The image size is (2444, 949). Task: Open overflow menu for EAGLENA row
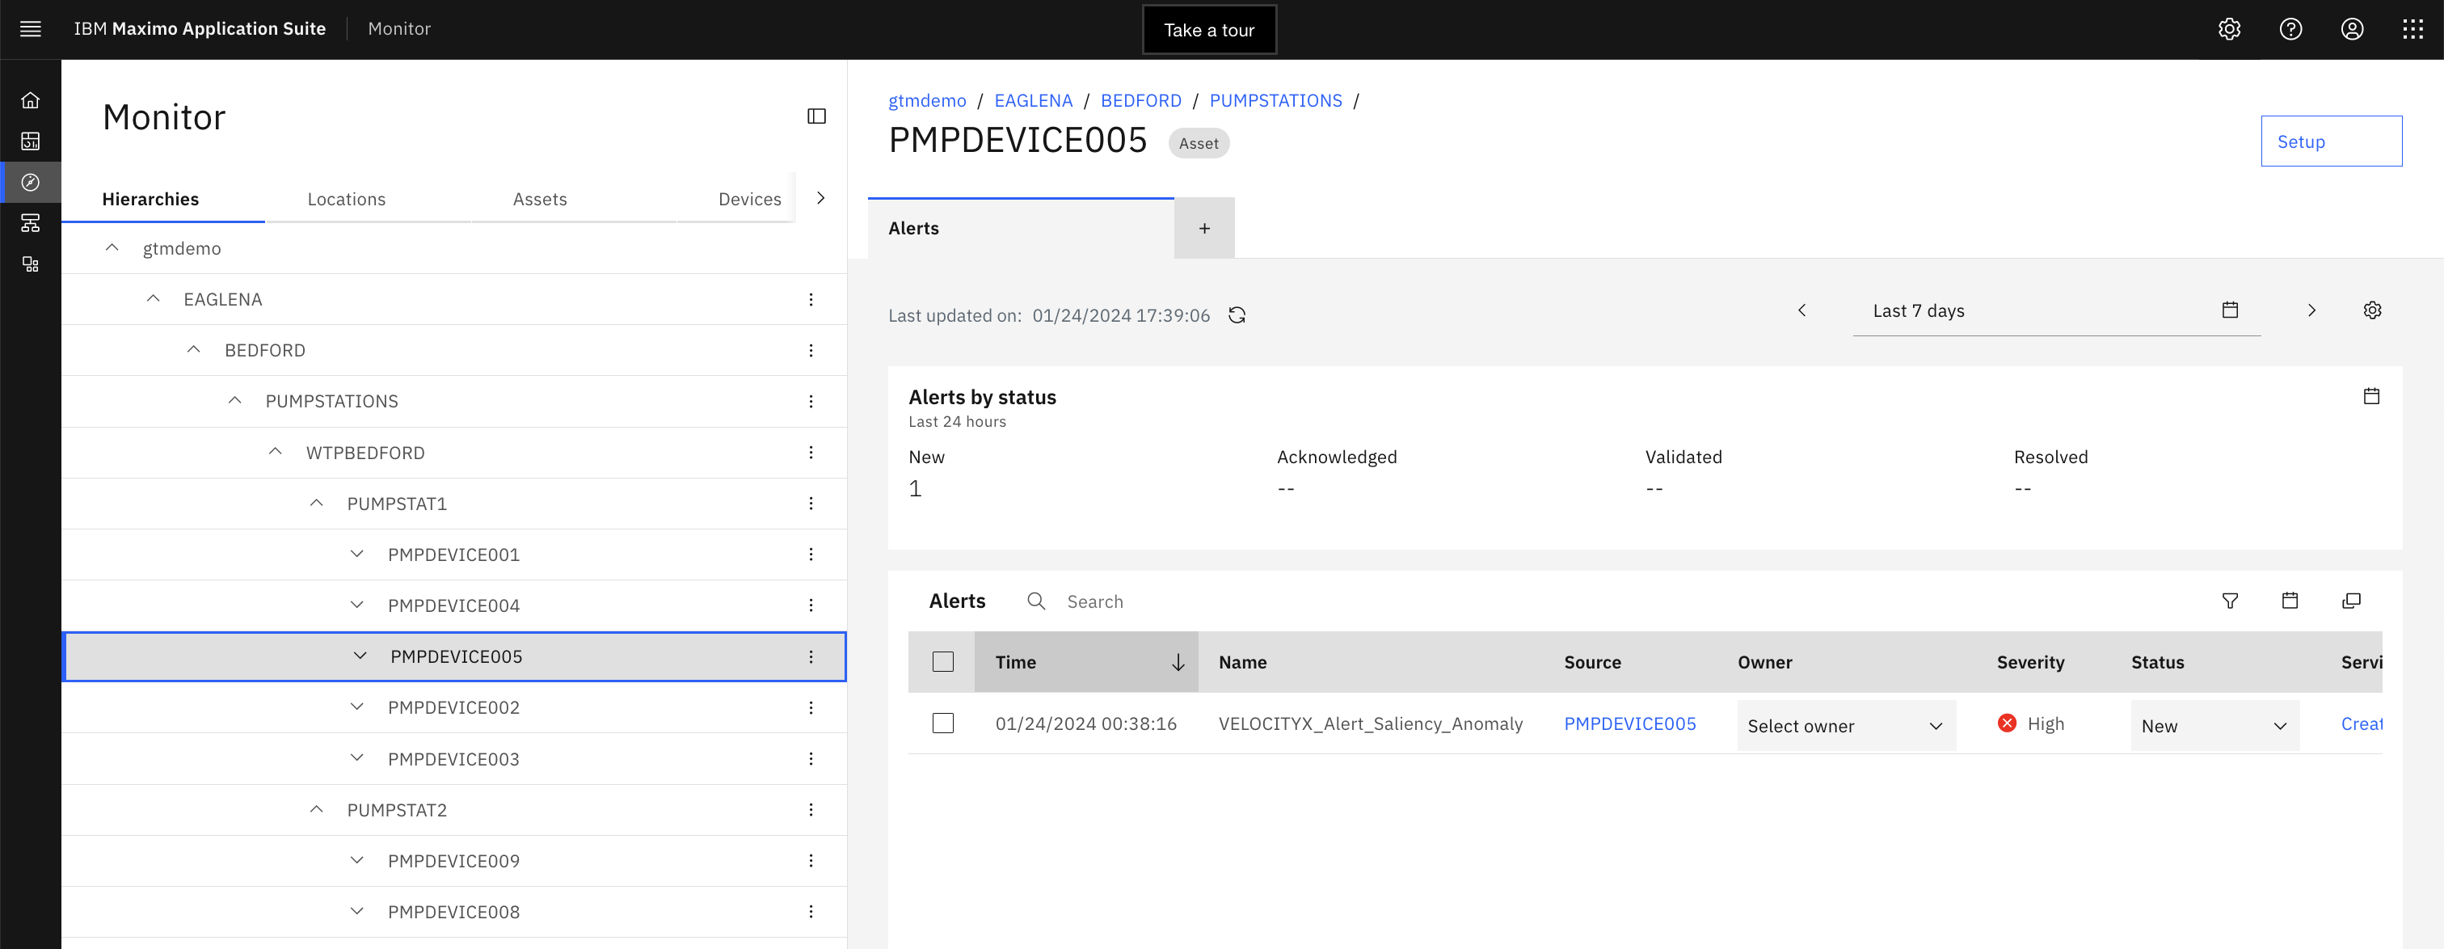[x=811, y=300]
